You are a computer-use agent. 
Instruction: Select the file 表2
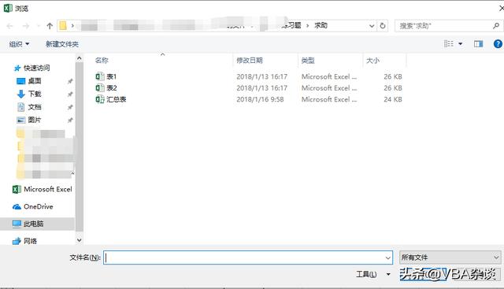tap(112, 87)
